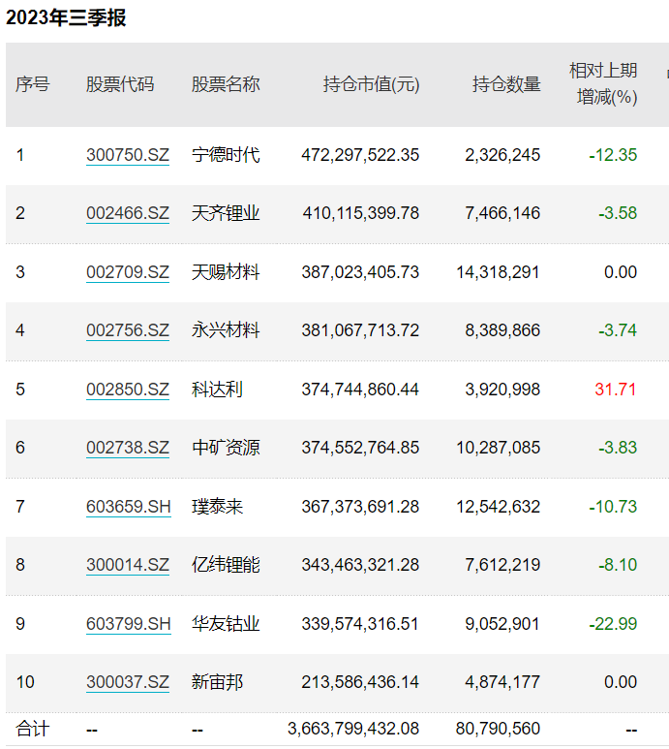
Task: Open stock code link 002709.SZ
Action: (x=128, y=272)
